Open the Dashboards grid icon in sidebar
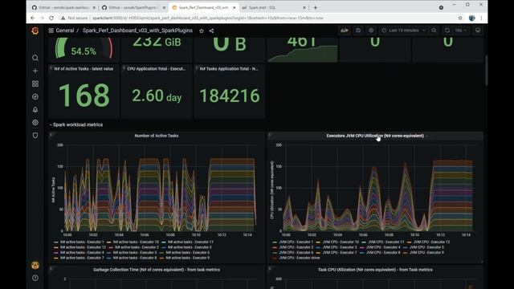514x289 pixels. click(35, 83)
